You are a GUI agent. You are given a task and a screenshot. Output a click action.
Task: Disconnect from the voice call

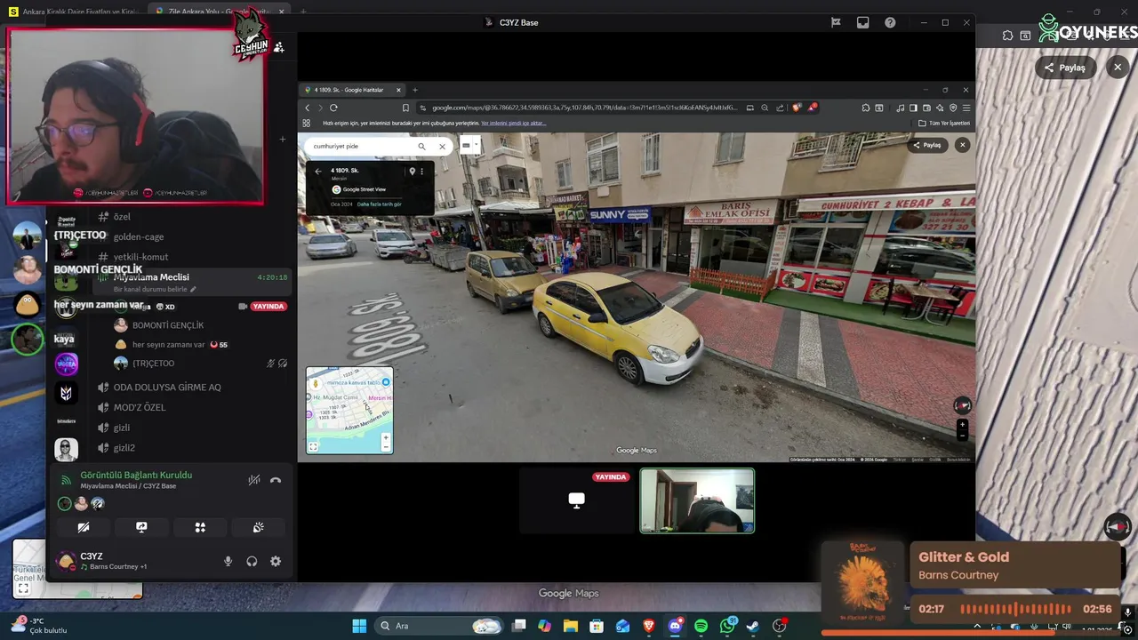(x=276, y=480)
